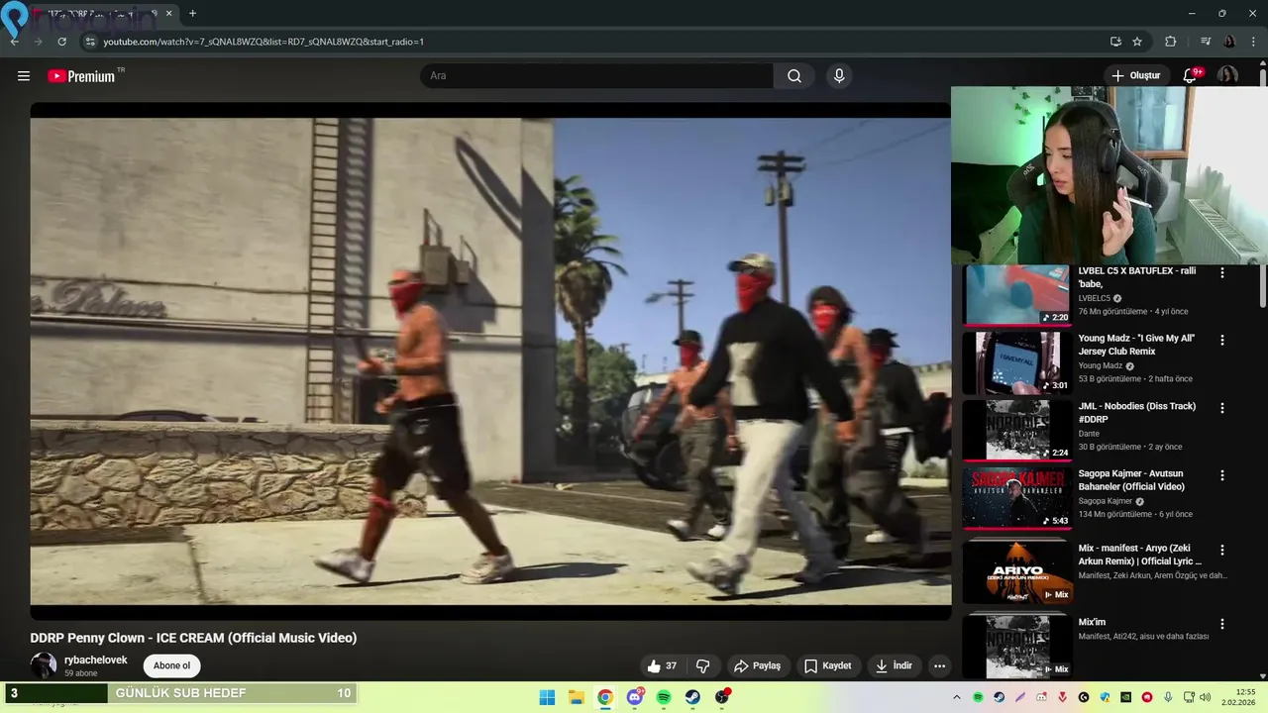This screenshot has height=713, width=1268.
Task: Open Chrome profile avatar
Action: 1229,42
